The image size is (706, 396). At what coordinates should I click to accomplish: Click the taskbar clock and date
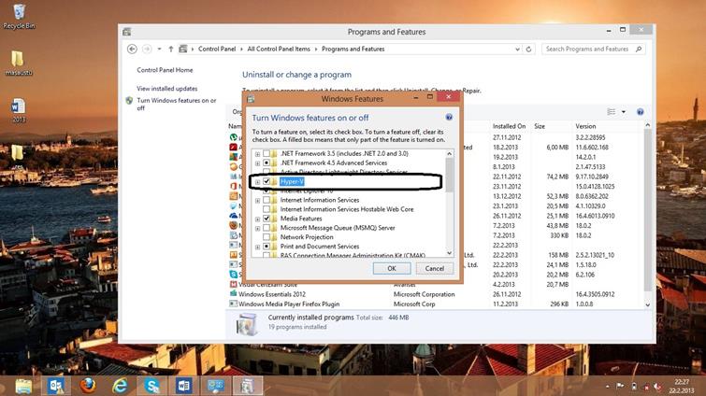point(682,386)
